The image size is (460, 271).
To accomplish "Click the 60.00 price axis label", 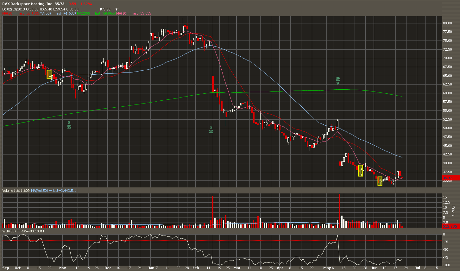I will coord(447,93).
